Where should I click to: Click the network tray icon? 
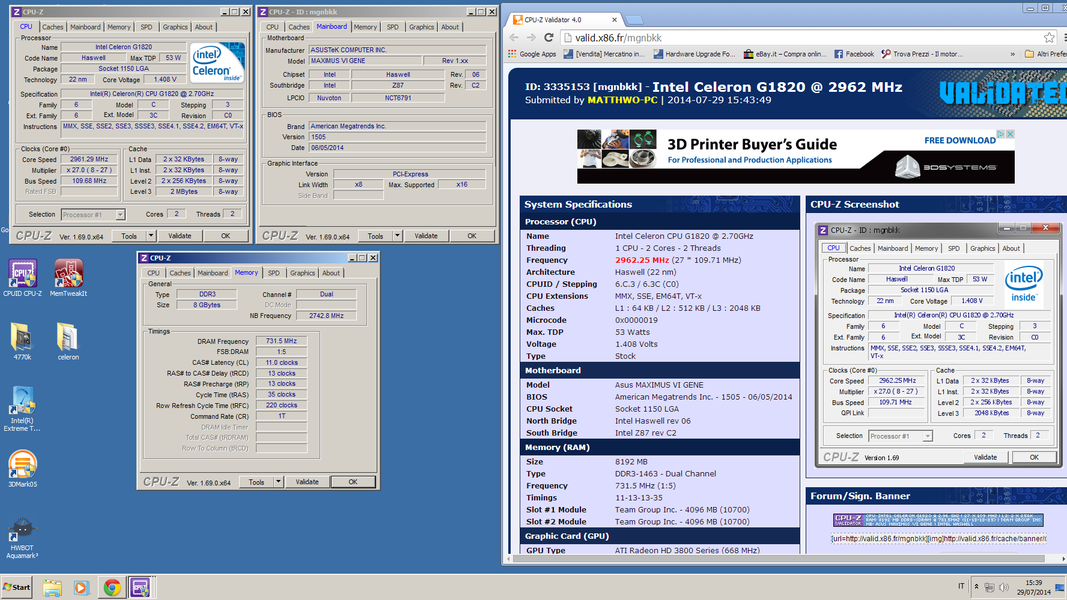coord(989,587)
